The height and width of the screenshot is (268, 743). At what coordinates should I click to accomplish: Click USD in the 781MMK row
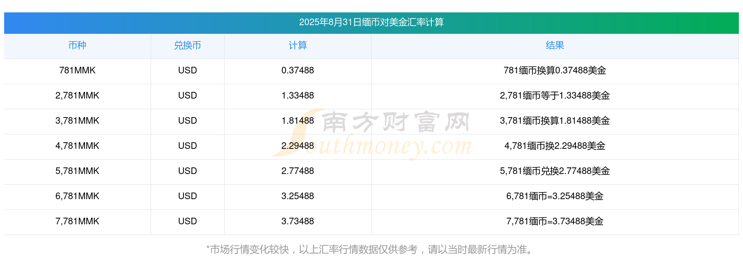pos(187,71)
